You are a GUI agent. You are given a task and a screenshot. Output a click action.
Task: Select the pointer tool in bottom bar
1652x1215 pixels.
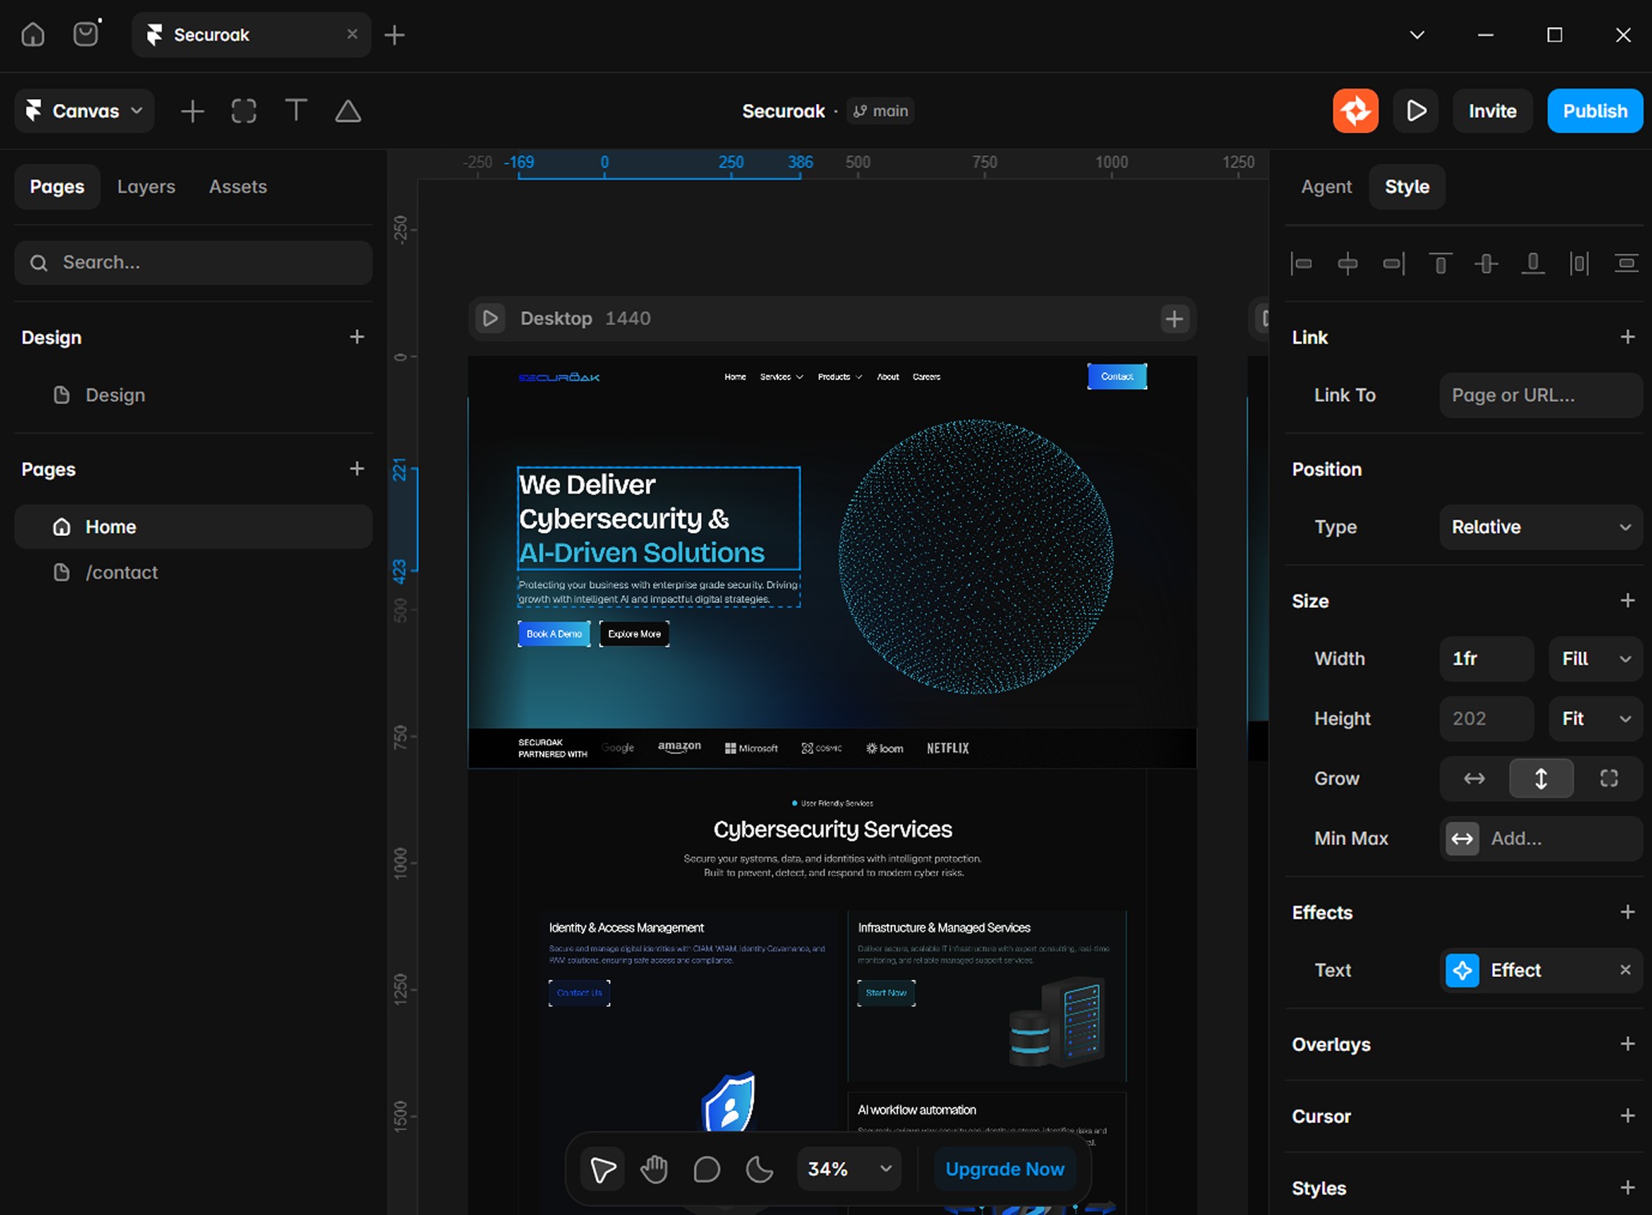(603, 1169)
